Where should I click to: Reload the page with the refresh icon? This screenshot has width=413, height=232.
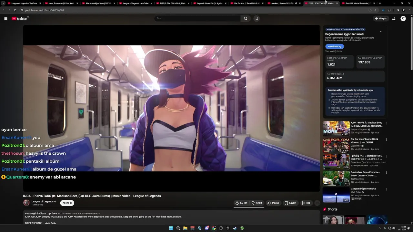coord(15,10)
